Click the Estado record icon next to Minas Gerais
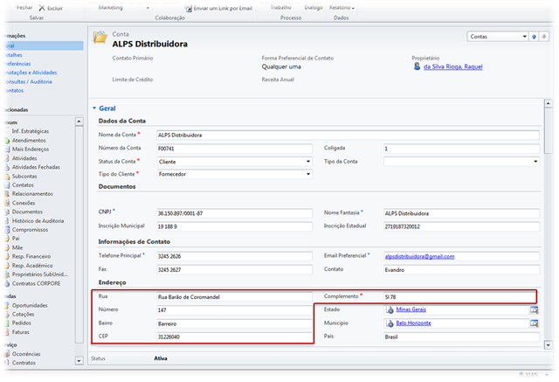The width and height of the screenshot is (559, 382). [390, 310]
